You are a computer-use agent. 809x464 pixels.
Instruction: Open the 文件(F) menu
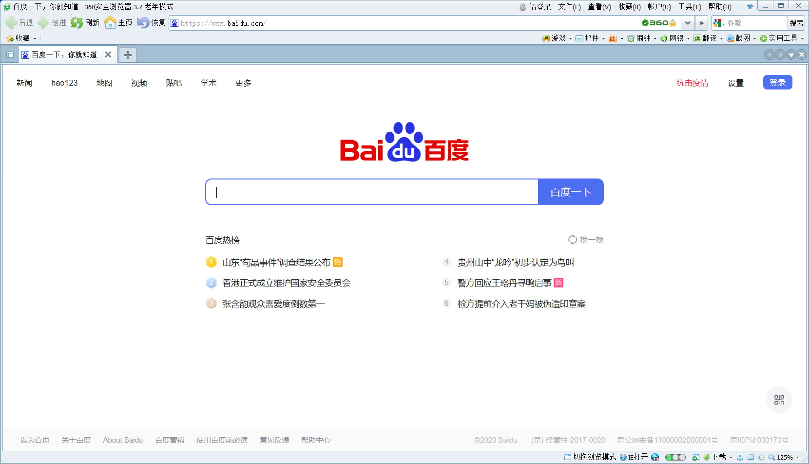[569, 6]
